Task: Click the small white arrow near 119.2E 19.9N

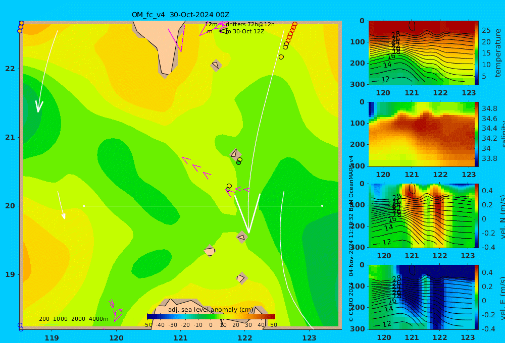Action: coord(62,205)
